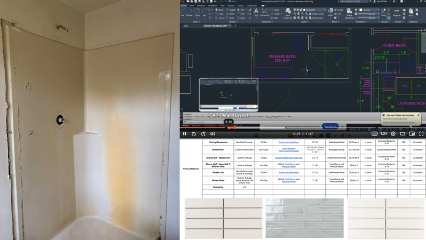Open Seaport/Chameleon Sage Gray link
426x240 pixels.
[x=289, y=158]
